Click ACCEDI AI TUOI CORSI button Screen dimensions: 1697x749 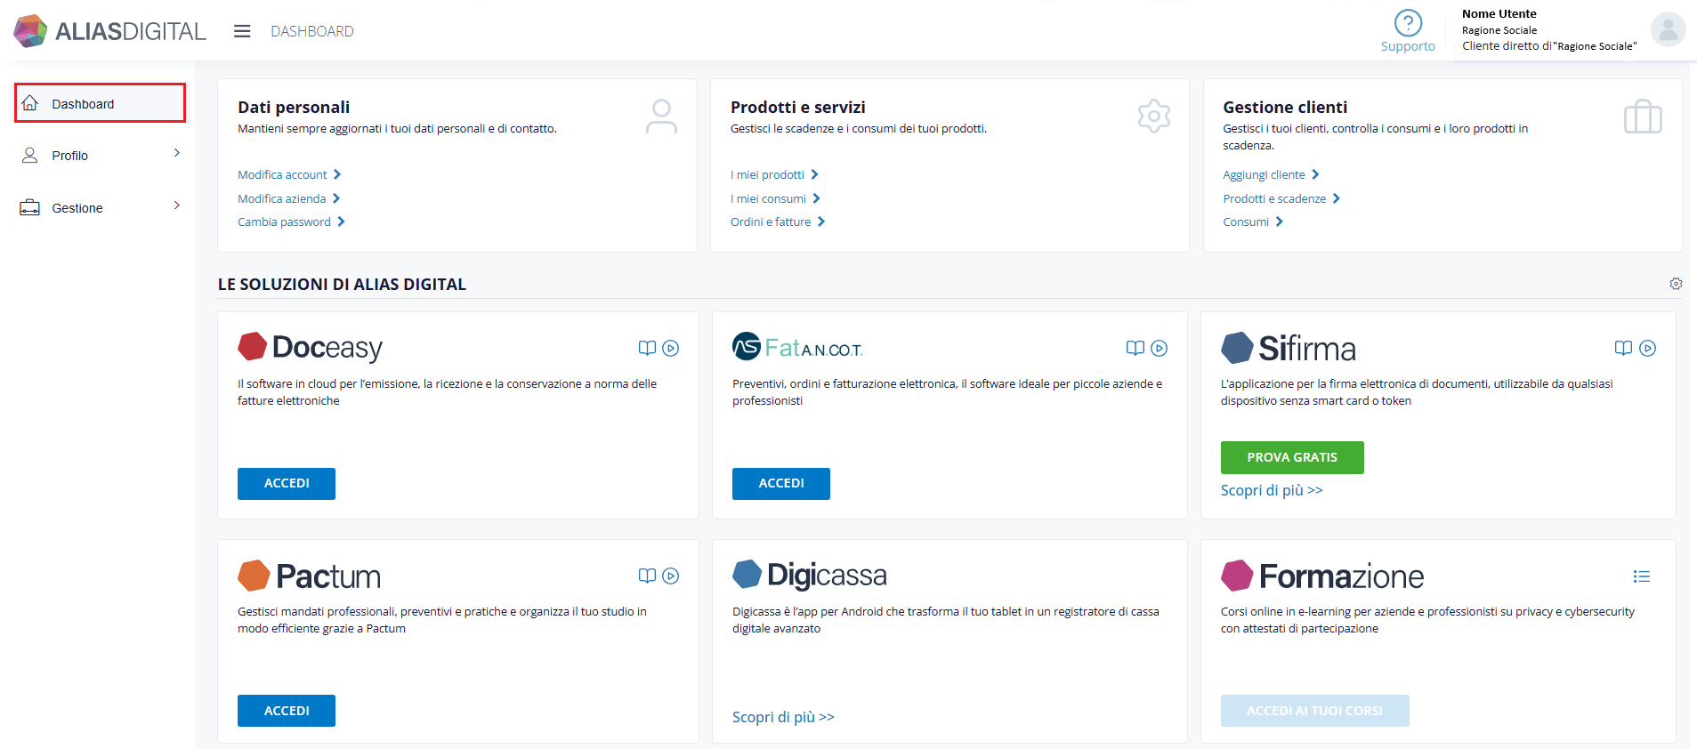(1314, 711)
